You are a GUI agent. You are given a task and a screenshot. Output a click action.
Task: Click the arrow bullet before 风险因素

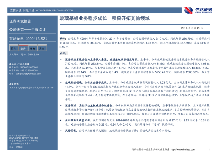[61, 130]
